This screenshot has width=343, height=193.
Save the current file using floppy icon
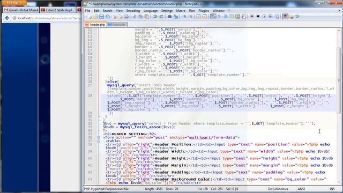pyautogui.click(x=101, y=17)
